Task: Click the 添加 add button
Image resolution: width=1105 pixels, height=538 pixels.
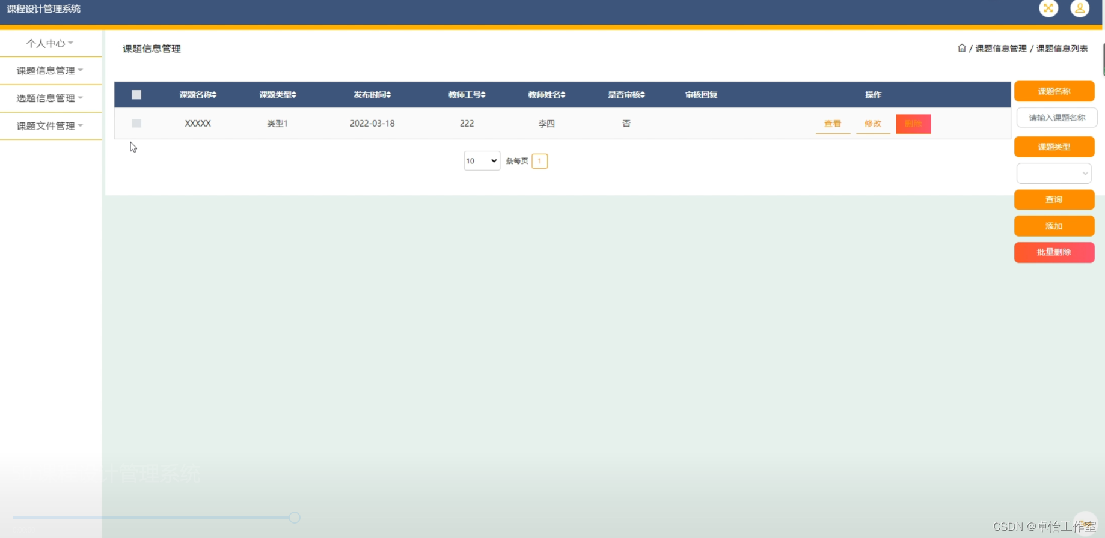Action: click(x=1054, y=226)
